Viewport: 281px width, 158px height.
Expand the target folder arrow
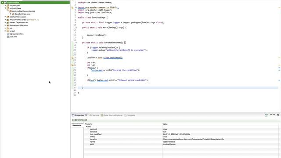pos(5,31)
